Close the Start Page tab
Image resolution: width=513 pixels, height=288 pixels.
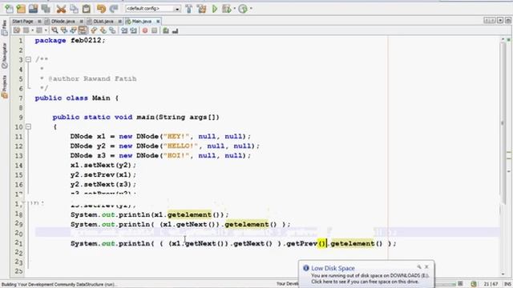pos(39,22)
